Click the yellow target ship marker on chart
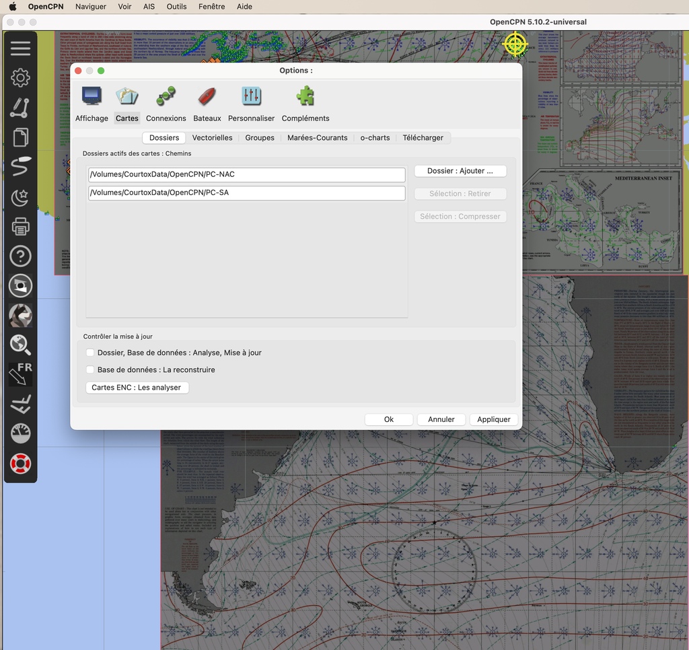 [515, 44]
